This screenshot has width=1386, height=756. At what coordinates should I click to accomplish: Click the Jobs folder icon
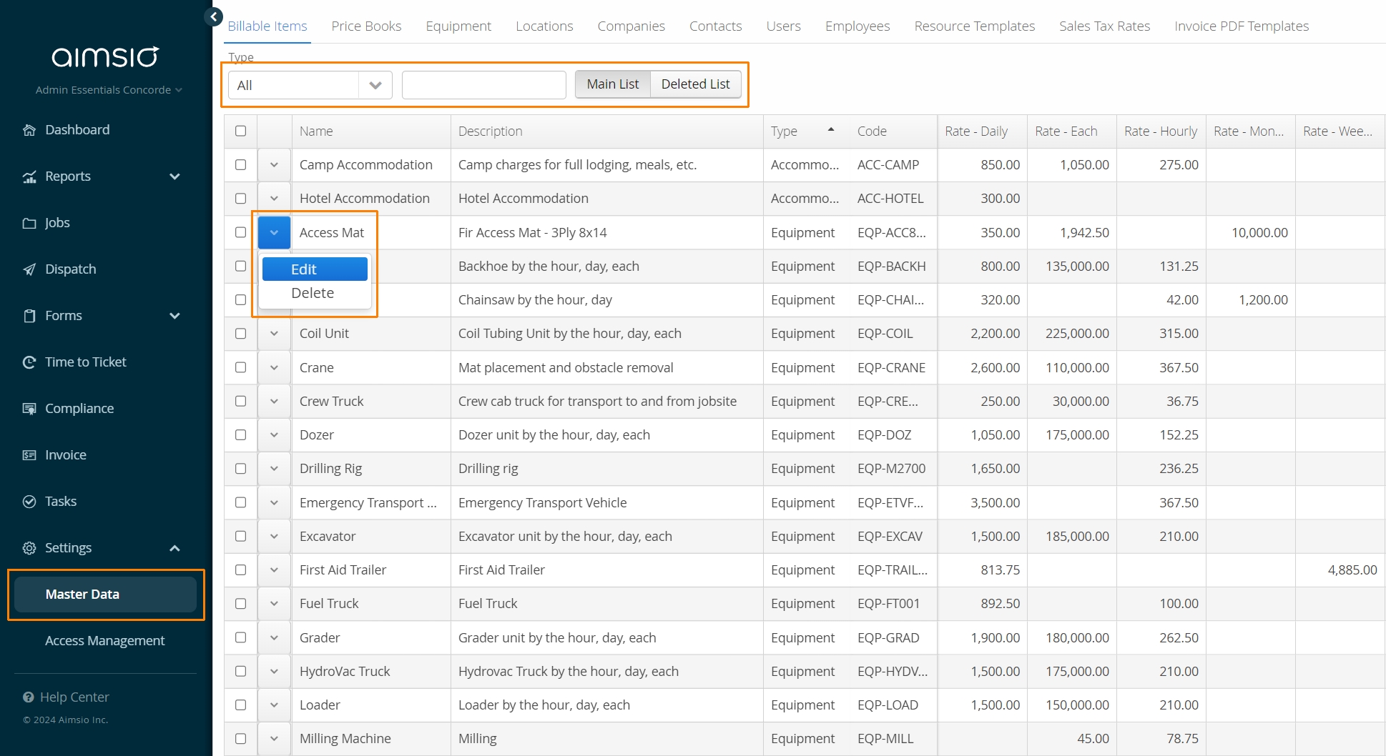point(29,223)
